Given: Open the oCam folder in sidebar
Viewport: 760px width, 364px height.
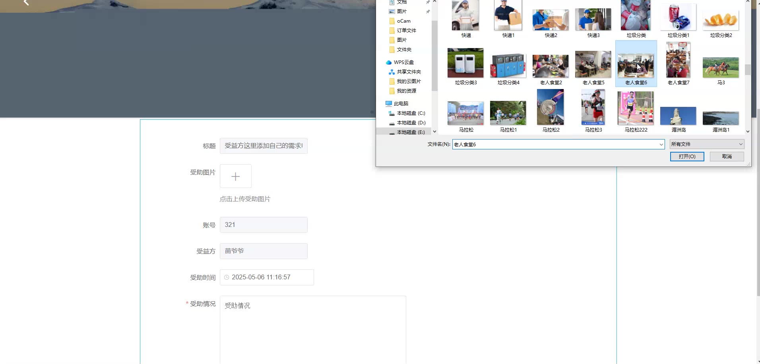Looking at the screenshot, I should pyautogui.click(x=403, y=21).
